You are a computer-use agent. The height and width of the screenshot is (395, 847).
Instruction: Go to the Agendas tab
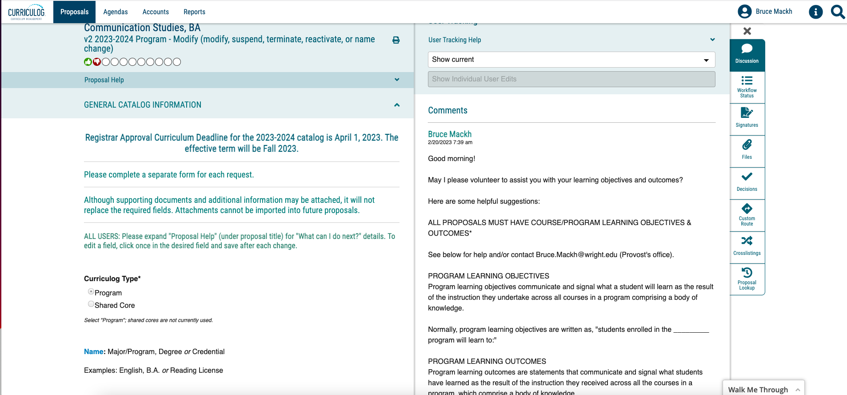point(116,12)
